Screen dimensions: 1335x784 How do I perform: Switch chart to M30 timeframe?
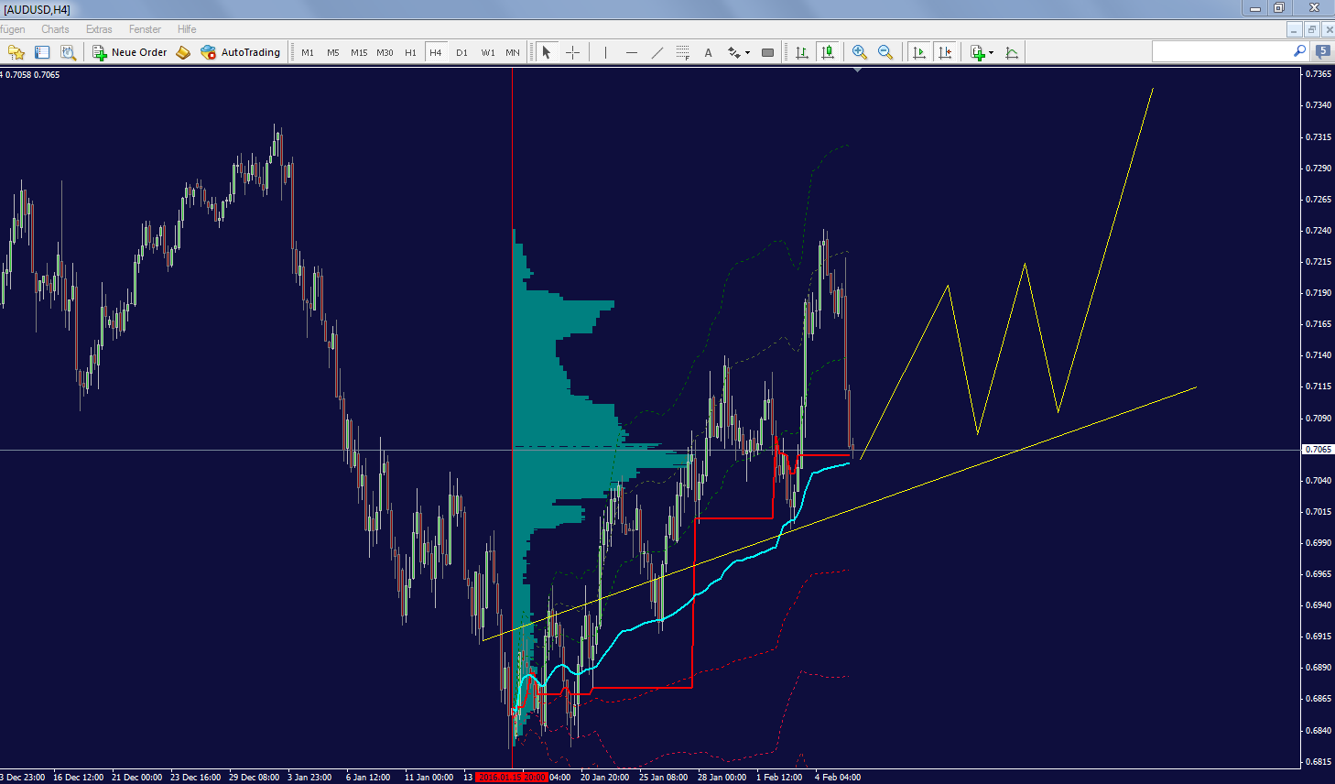[385, 52]
